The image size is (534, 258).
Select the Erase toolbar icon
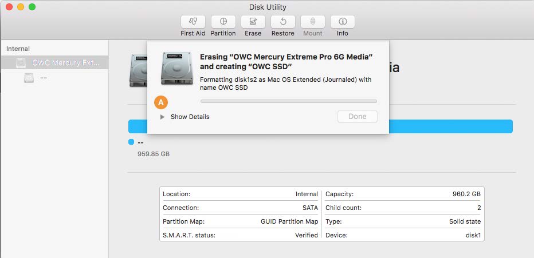tap(253, 22)
